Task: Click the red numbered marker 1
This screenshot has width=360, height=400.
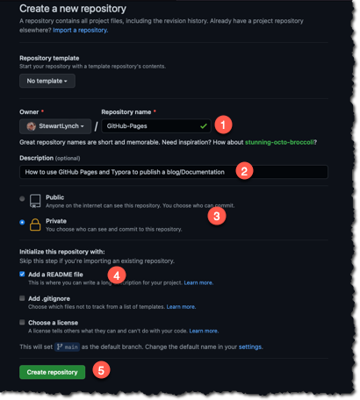Action: click(223, 125)
